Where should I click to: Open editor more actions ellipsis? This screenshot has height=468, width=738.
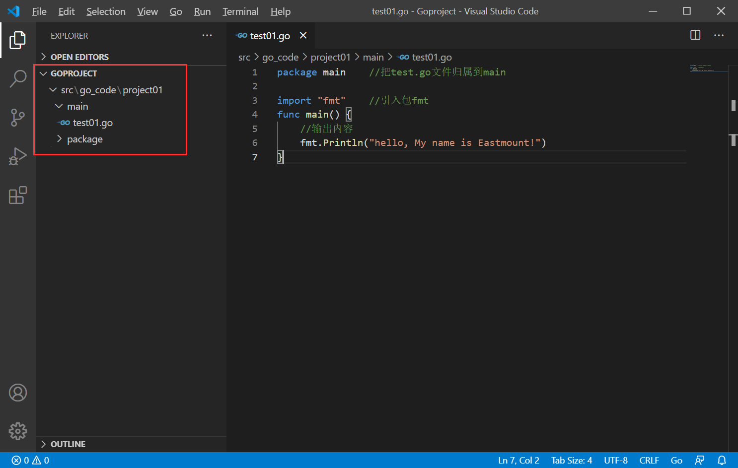tap(719, 35)
